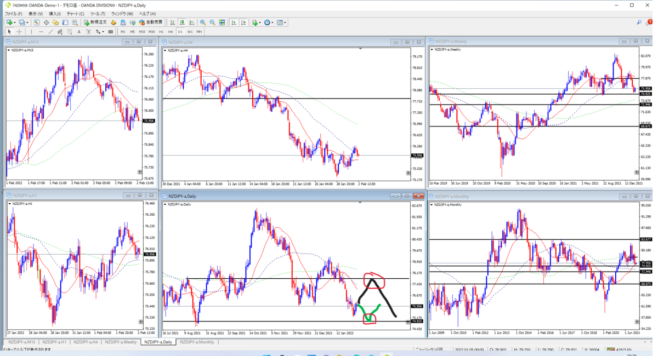
Task: Switch chart to Candlesticks mode
Action: (x=182, y=22)
